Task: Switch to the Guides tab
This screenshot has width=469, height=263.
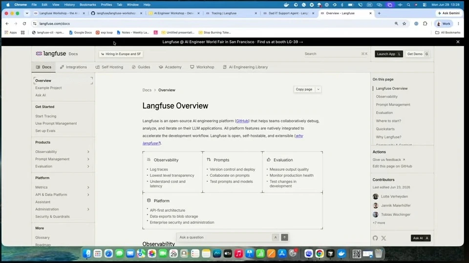Action: 141,67
